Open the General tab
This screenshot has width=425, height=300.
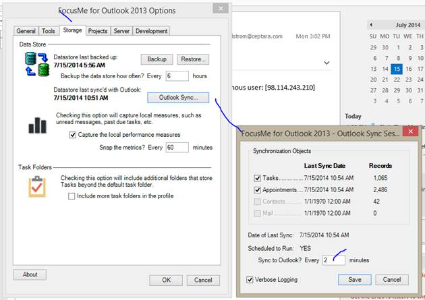26,31
